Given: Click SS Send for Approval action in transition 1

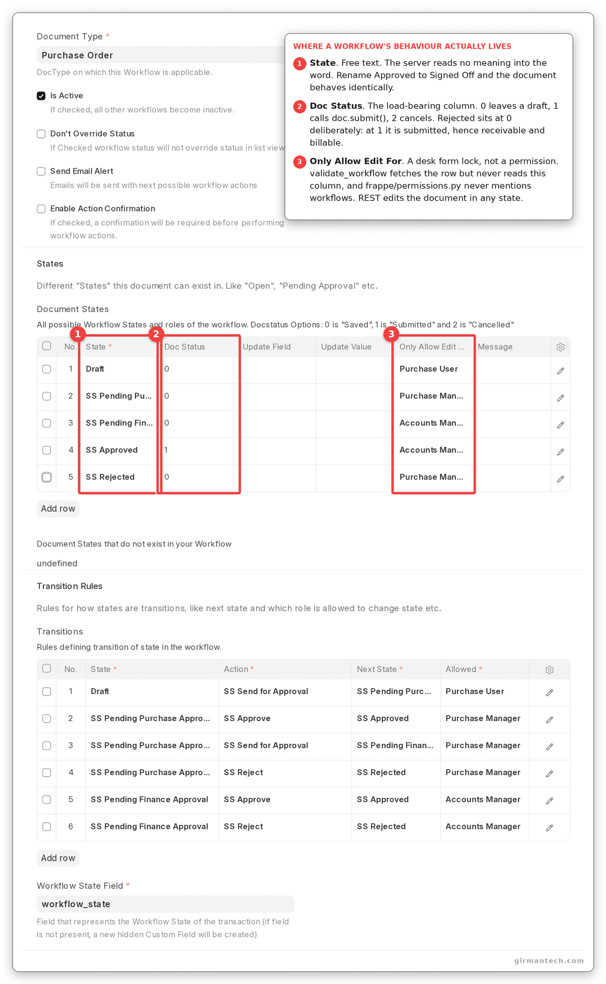Looking at the screenshot, I should [266, 691].
